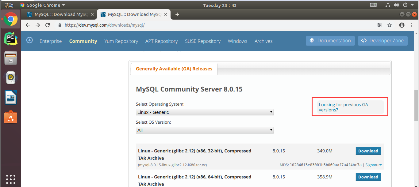Click the 349.0M file size
Screen dimensions: 419x187
pos(325,151)
